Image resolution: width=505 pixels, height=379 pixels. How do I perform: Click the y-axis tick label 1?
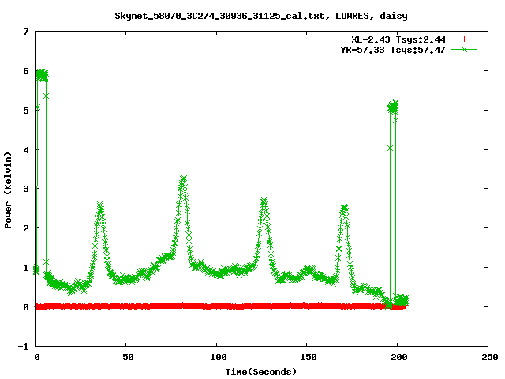click(26, 268)
